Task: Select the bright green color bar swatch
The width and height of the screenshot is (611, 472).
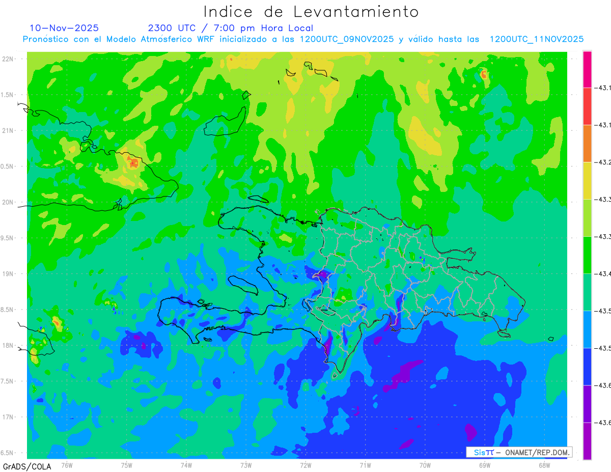Action: [x=587, y=255]
